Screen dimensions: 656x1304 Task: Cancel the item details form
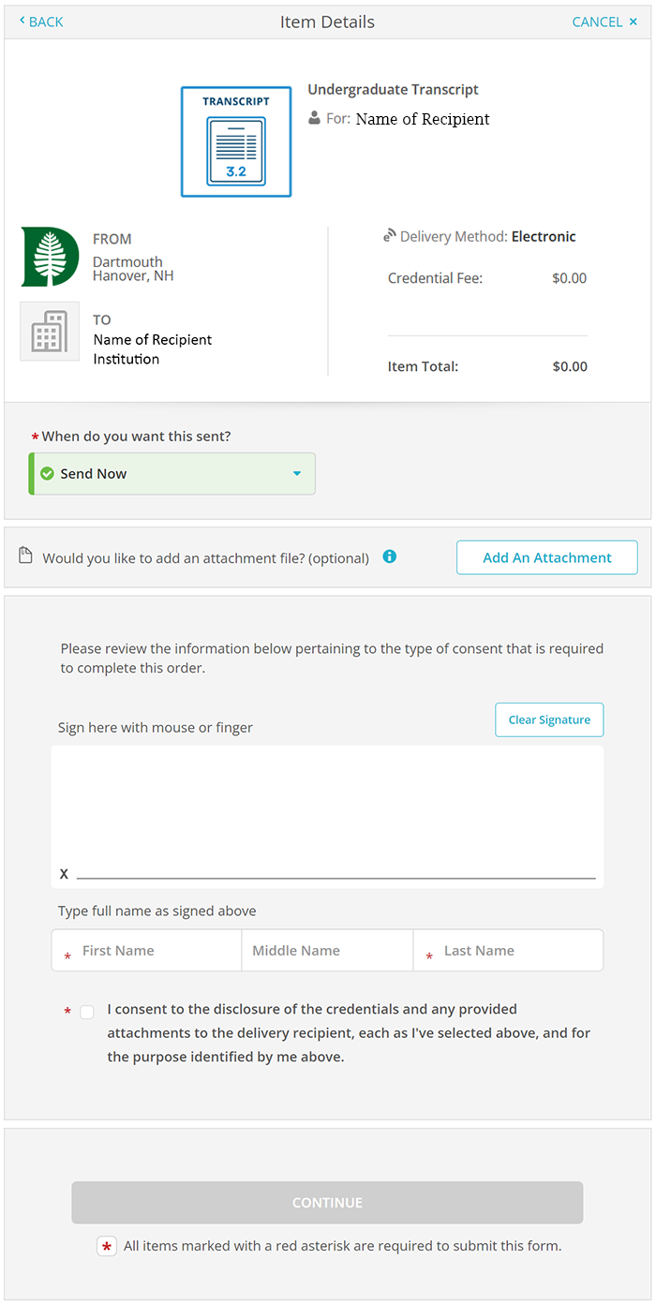click(x=604, y=22)
